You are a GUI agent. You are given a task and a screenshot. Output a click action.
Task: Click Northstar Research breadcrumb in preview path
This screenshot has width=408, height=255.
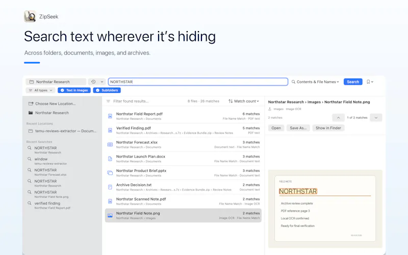[x=286, y=102]
